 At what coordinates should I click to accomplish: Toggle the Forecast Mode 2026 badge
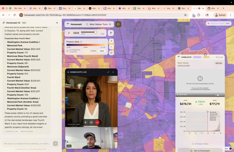219,24
